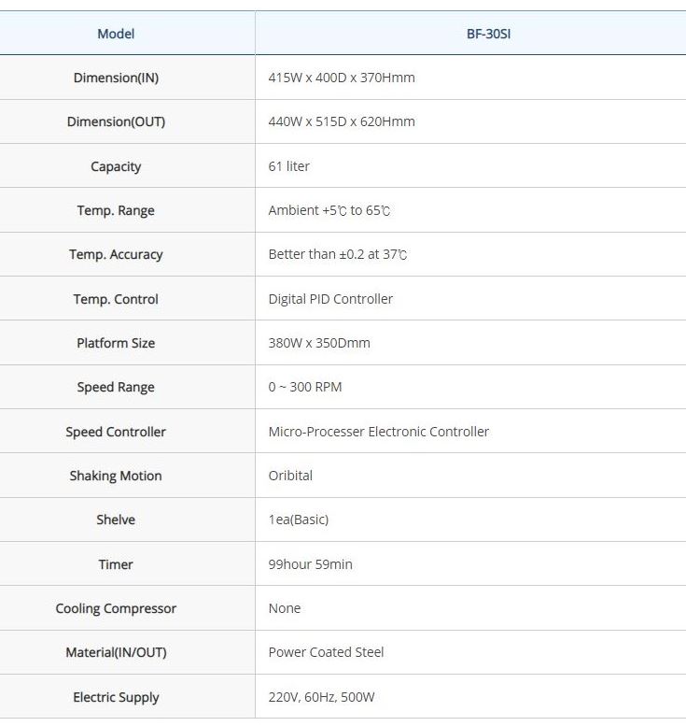Viewport: 686px width, 726px height.
Task: Select the 440W x 515D x 620Hmm value
Action: (x=342, y=121)
